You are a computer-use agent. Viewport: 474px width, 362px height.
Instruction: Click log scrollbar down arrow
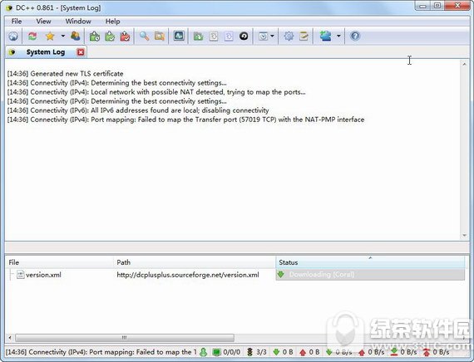(x=464, y=236)
